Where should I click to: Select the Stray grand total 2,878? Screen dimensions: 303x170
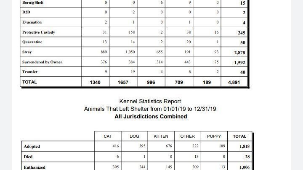click(x=239, y=52)
